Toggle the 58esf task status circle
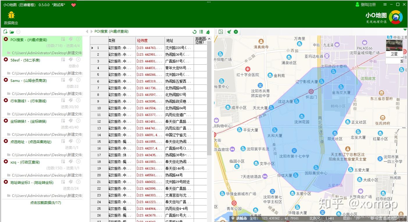 pyautogui.click(x=6, y=59)
